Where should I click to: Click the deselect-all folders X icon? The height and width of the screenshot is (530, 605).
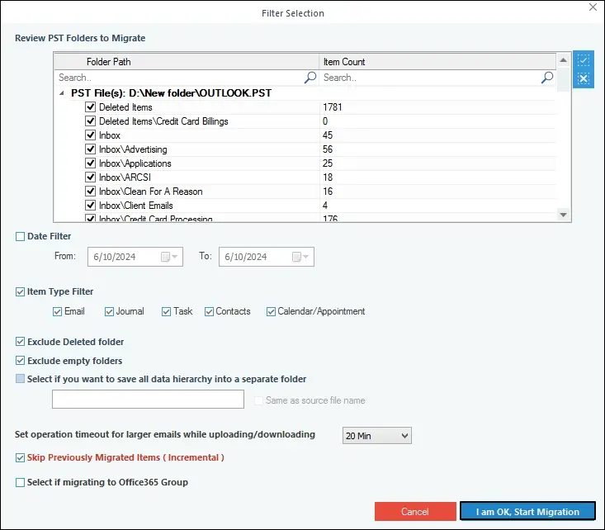(x=583, y=78)
